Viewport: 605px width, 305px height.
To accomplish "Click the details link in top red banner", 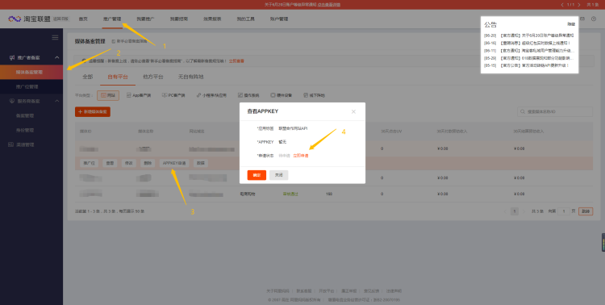I will click(329, 5).
